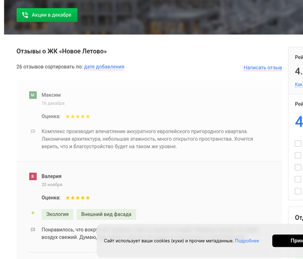This screenshot has width=303, height=259.
Task: Check the second rating filter checkbox
Action: click(x=298, y=155)
